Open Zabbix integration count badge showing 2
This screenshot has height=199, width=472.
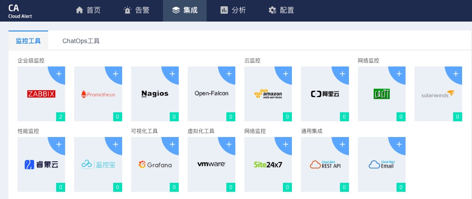(x=61, y=116)
